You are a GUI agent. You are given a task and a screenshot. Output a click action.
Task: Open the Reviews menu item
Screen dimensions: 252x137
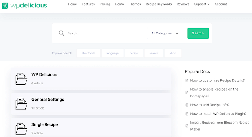(183, 4)
